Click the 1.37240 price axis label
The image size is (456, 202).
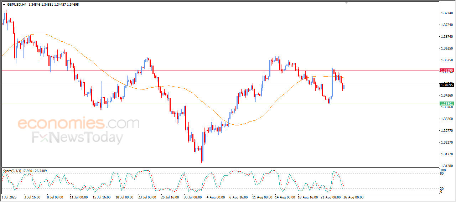(446, 25)
